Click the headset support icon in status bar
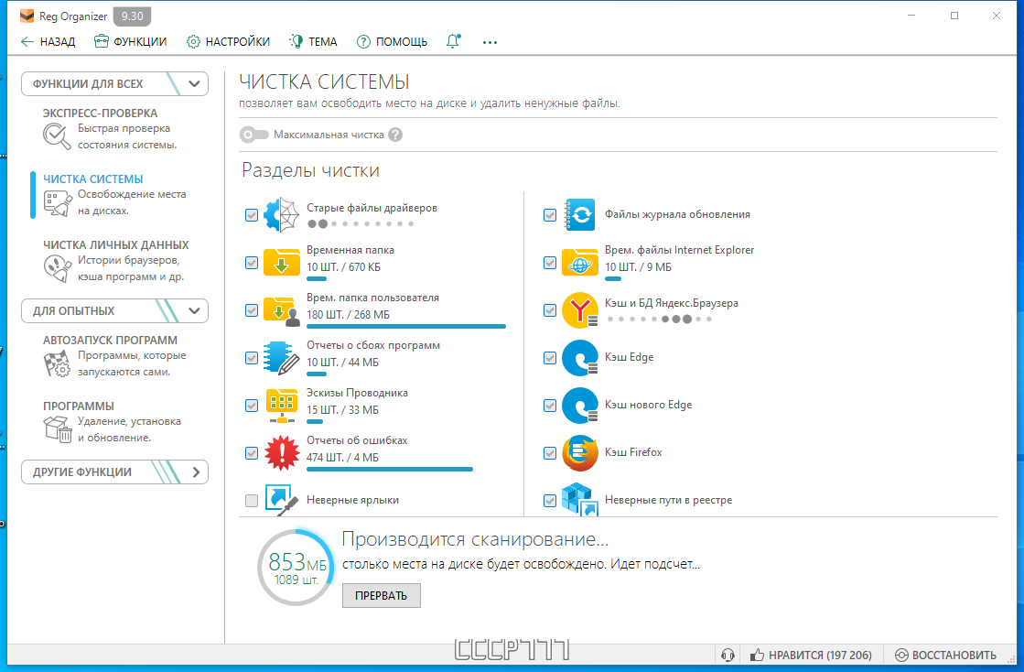Viewport: 1024px width, 672px height. [728, 655]
